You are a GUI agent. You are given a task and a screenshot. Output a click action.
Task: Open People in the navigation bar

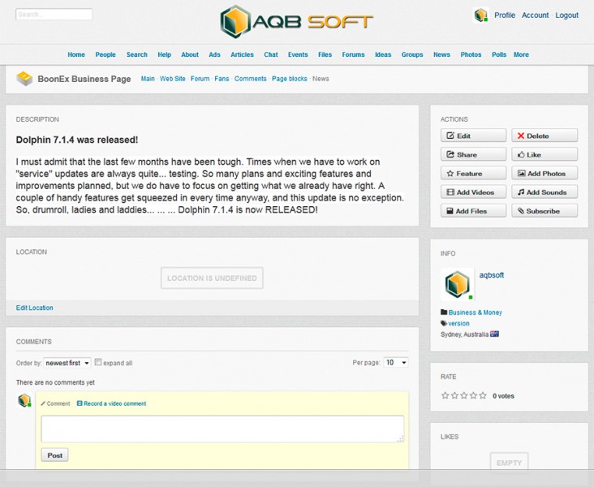click(105, 54)
